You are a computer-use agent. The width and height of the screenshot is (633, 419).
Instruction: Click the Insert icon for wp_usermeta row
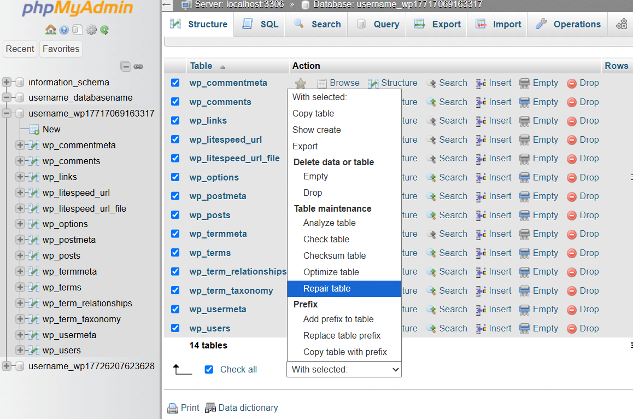pos(481,310)
